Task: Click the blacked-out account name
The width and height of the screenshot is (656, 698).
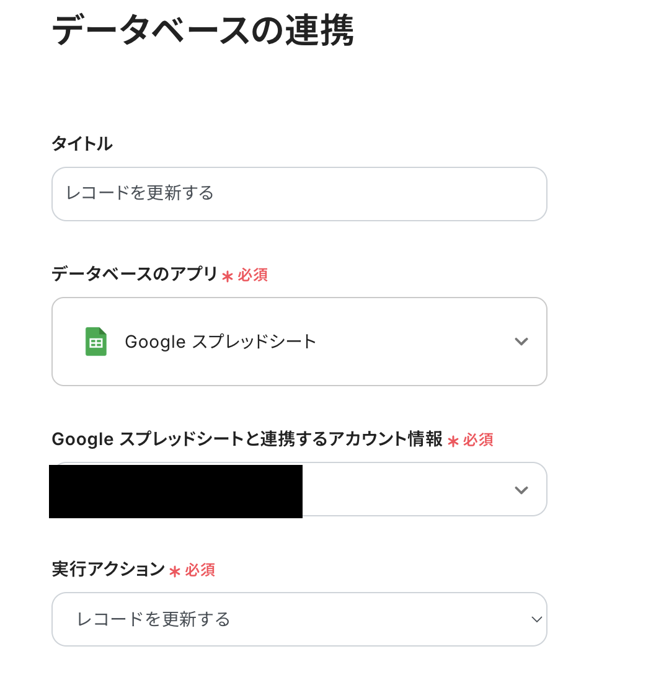Action: pyautogui.click(x=175, y=491)
